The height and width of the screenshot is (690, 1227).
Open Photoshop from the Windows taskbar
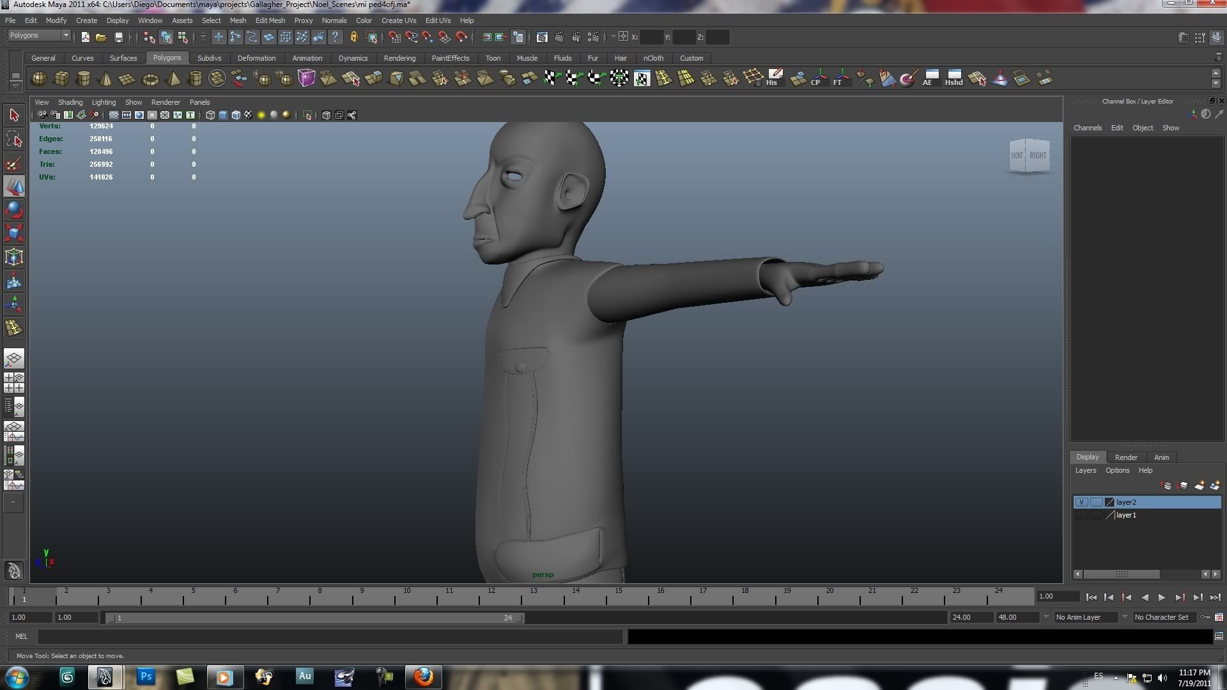coord(146,677)
